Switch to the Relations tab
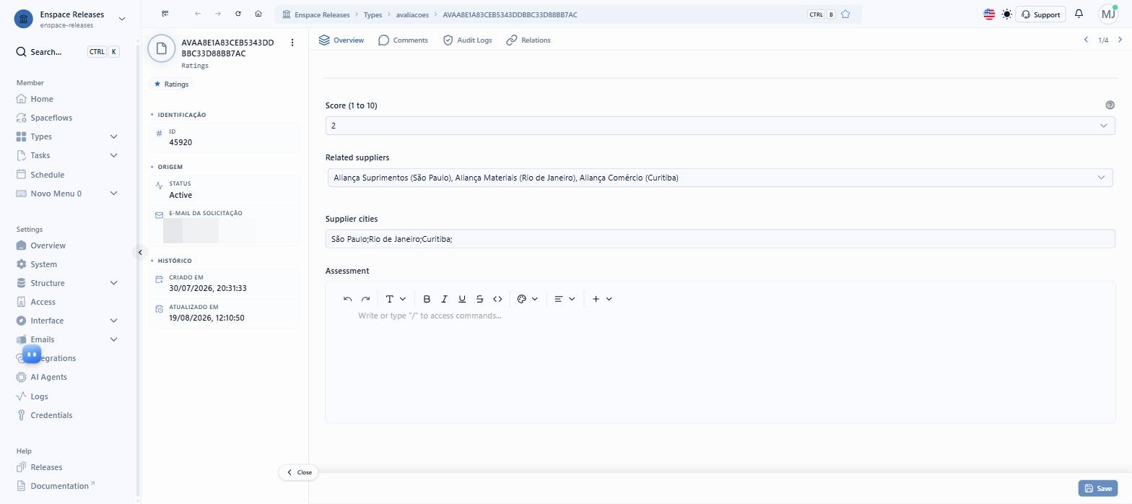 528,40
